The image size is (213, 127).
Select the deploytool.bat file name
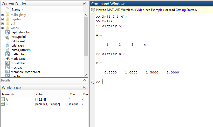click(x=21, y=32)
